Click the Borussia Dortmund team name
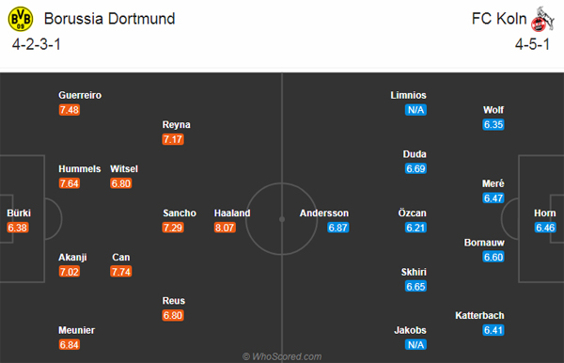Viewport: 564px width, 363px height. (x=109, y=19)
